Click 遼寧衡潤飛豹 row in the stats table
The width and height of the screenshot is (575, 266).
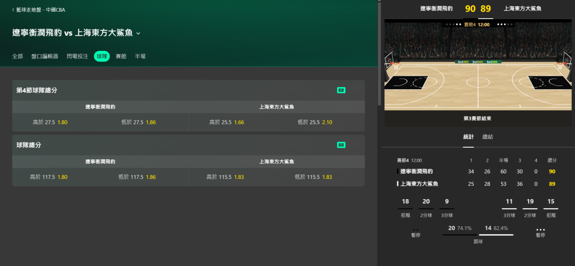pyautogui.click(x=478, y=171)
